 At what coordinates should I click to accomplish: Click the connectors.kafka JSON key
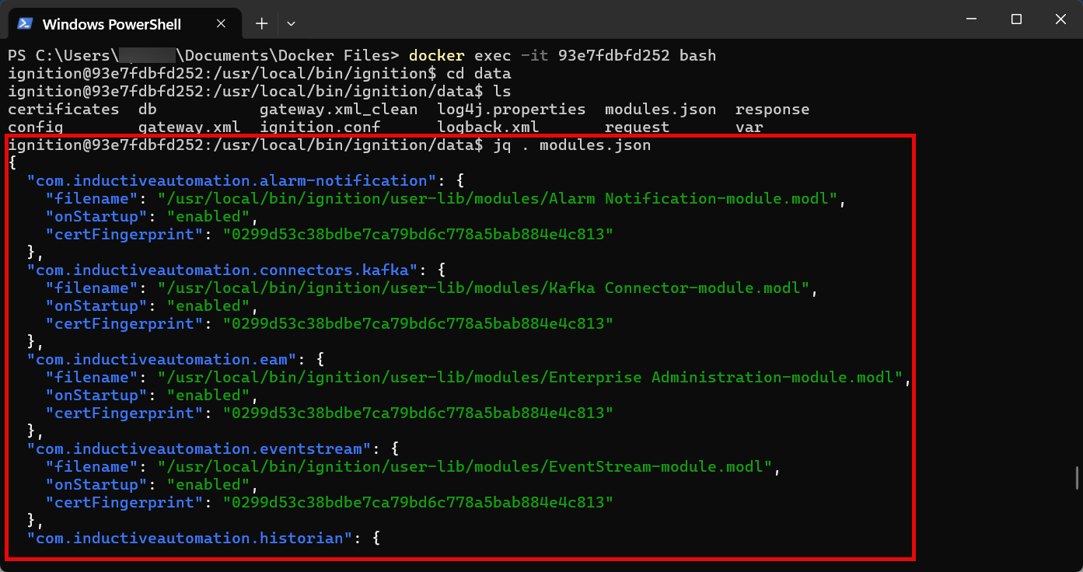222,270
